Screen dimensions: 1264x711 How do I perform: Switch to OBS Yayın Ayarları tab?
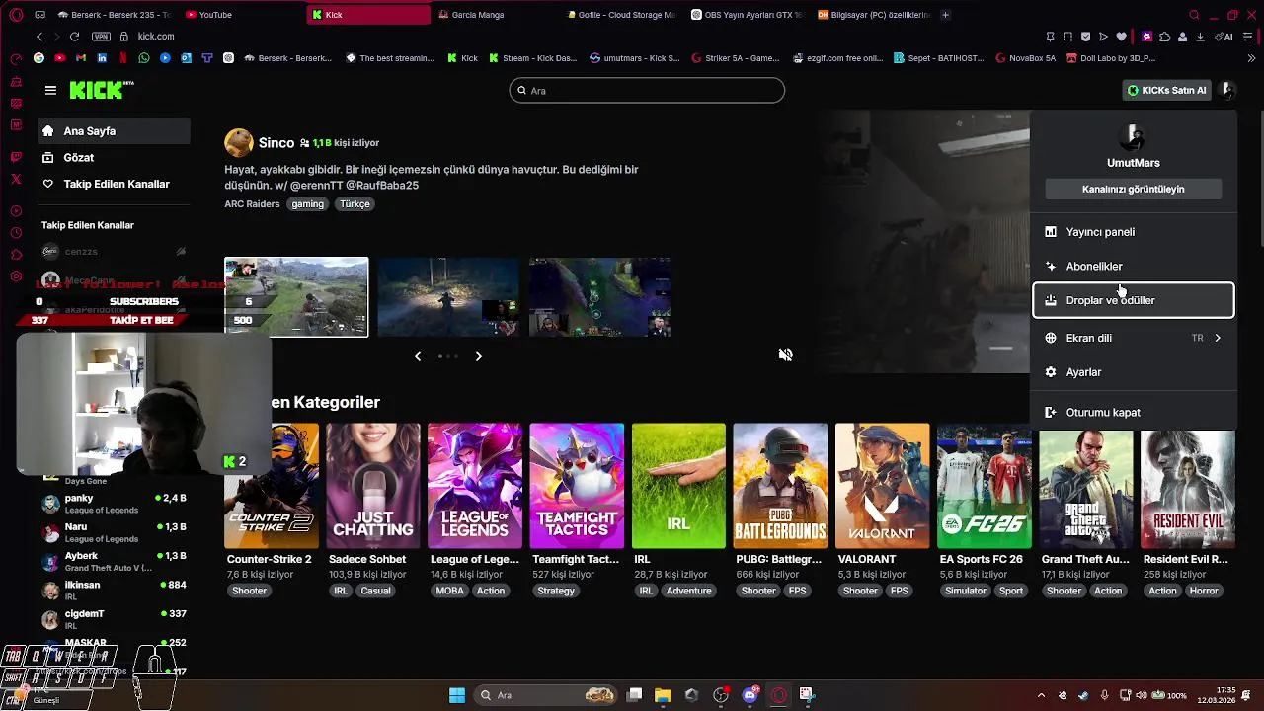pos(748,15)
